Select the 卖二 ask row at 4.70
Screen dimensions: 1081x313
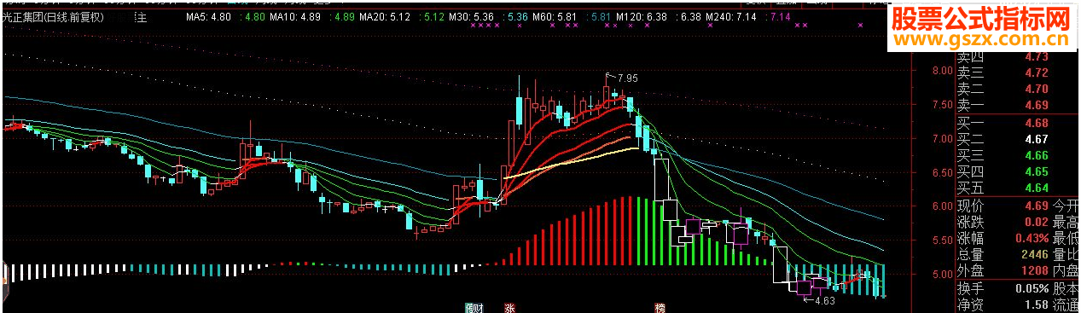1003,89
